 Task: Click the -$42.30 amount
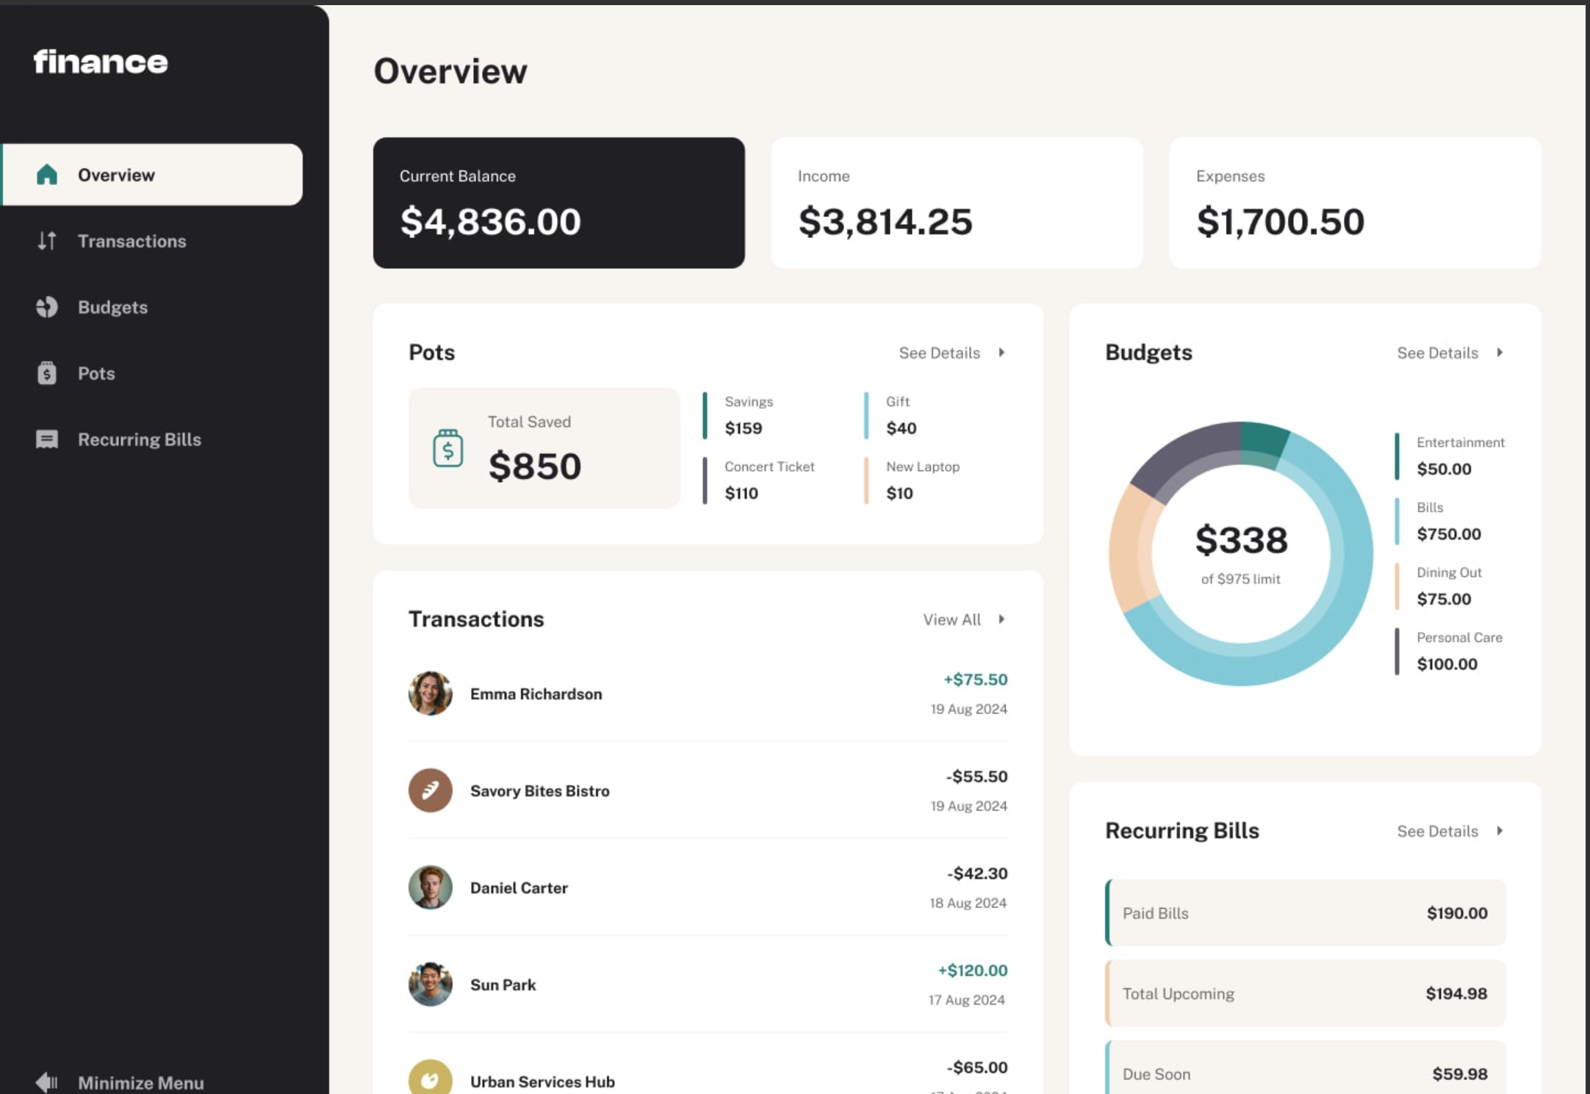click(x=977, y=874)
